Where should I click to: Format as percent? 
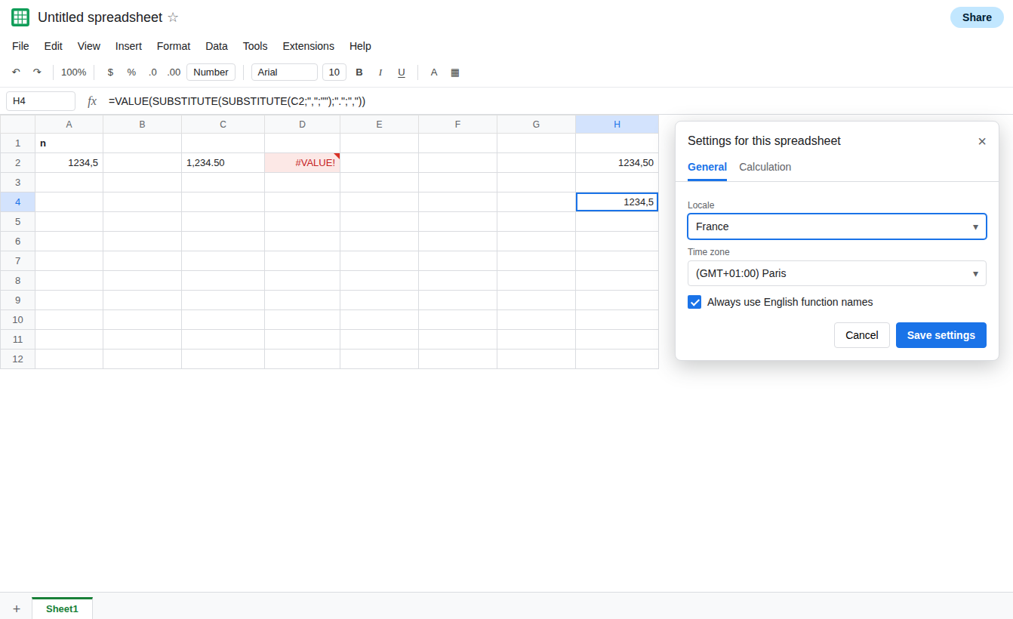(x=131, y=72)
